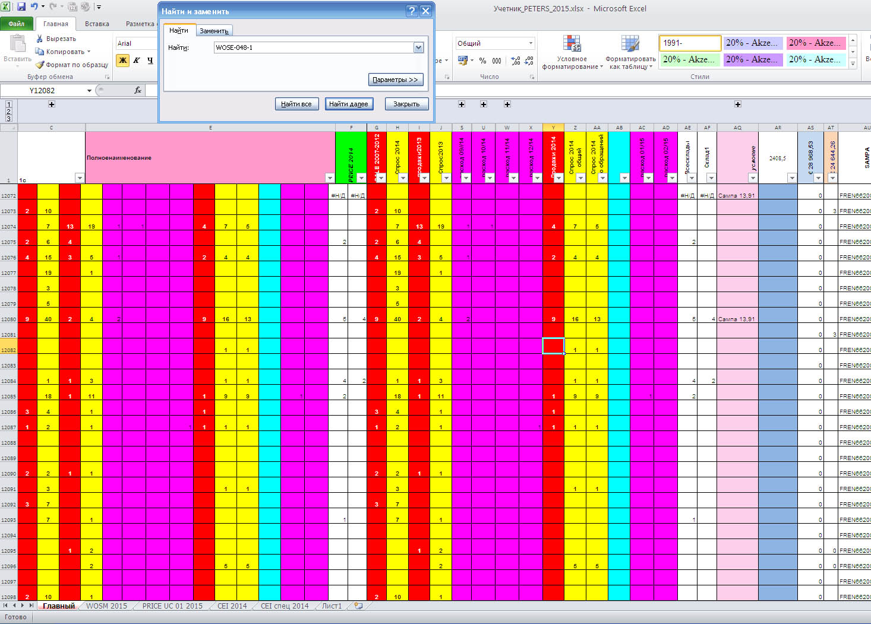
Task: Open the Общий number format dropdown
Action: [x=531, y=43]
